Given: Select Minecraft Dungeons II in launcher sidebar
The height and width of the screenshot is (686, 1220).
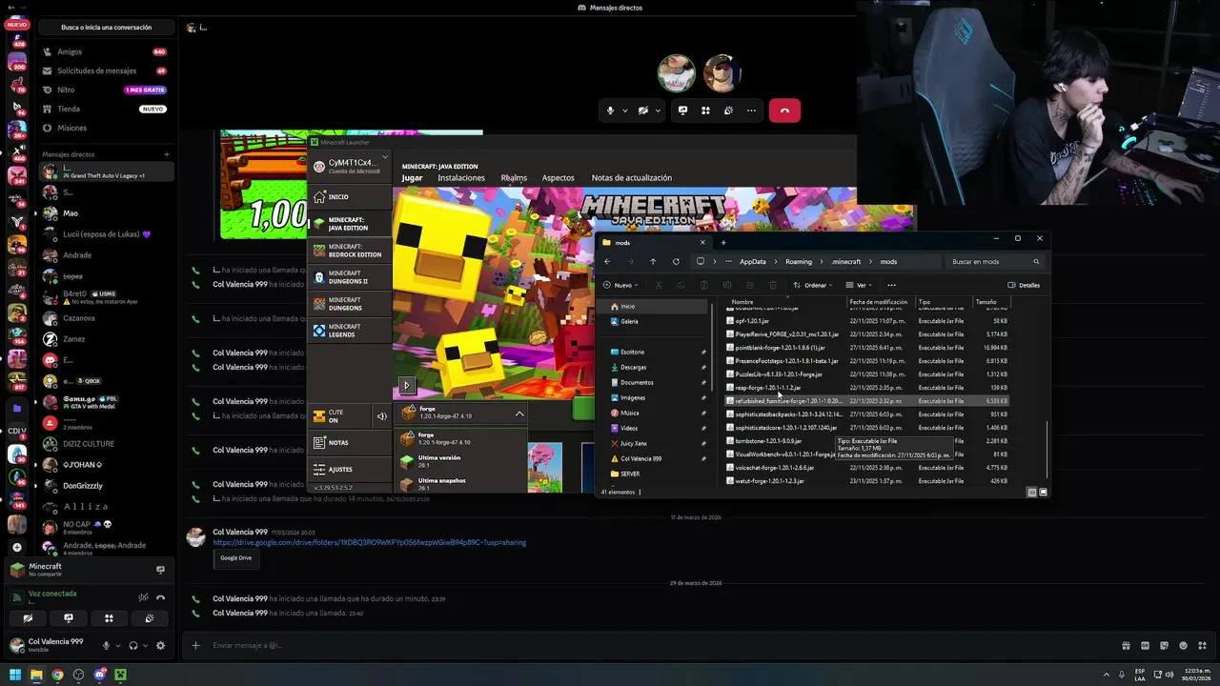Looking at the screenshot, I should pos(349,277).
